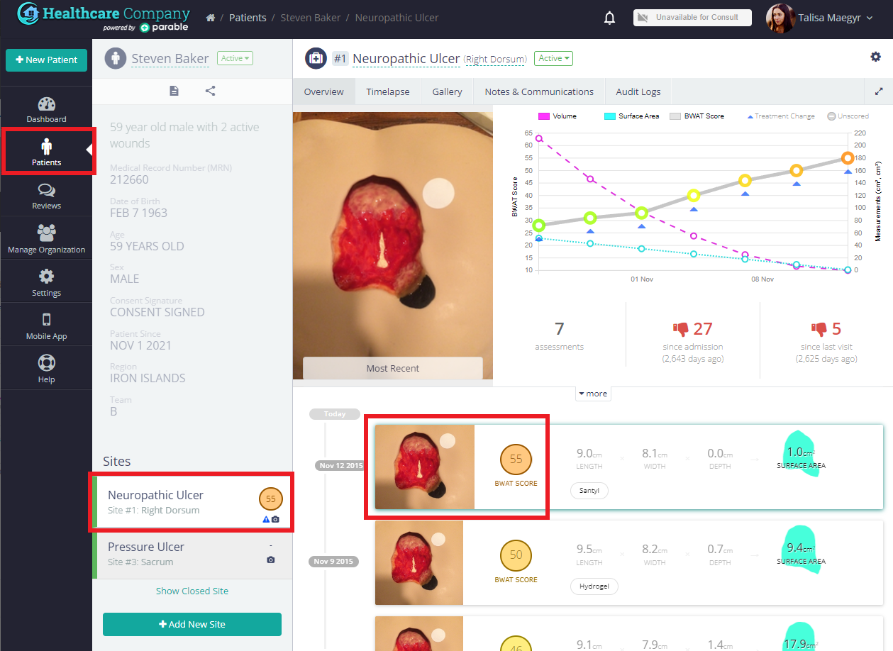The width and height of the screenshot is (893, 651).
Task: Toggle Treatment Change legend item
Action: 781,116
